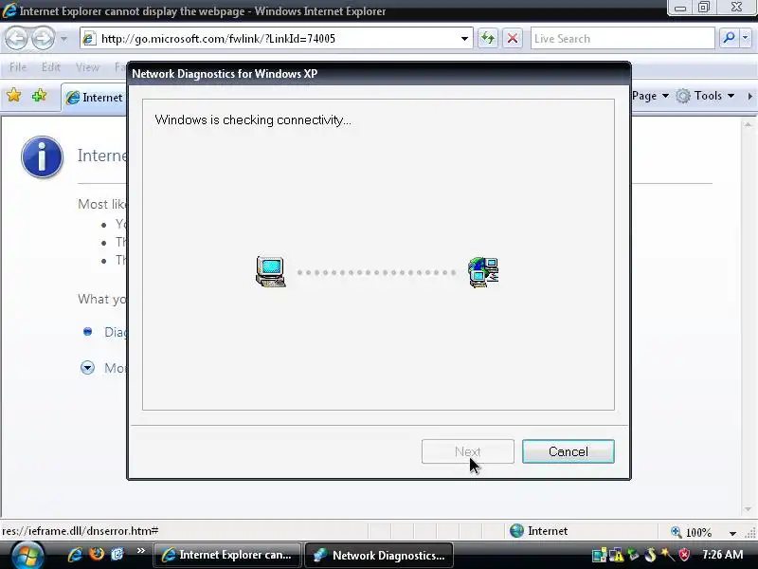Open the File menu in Internet Explorer
The image size is (758, 569).
pyautogui.click(x=18, y=67)
